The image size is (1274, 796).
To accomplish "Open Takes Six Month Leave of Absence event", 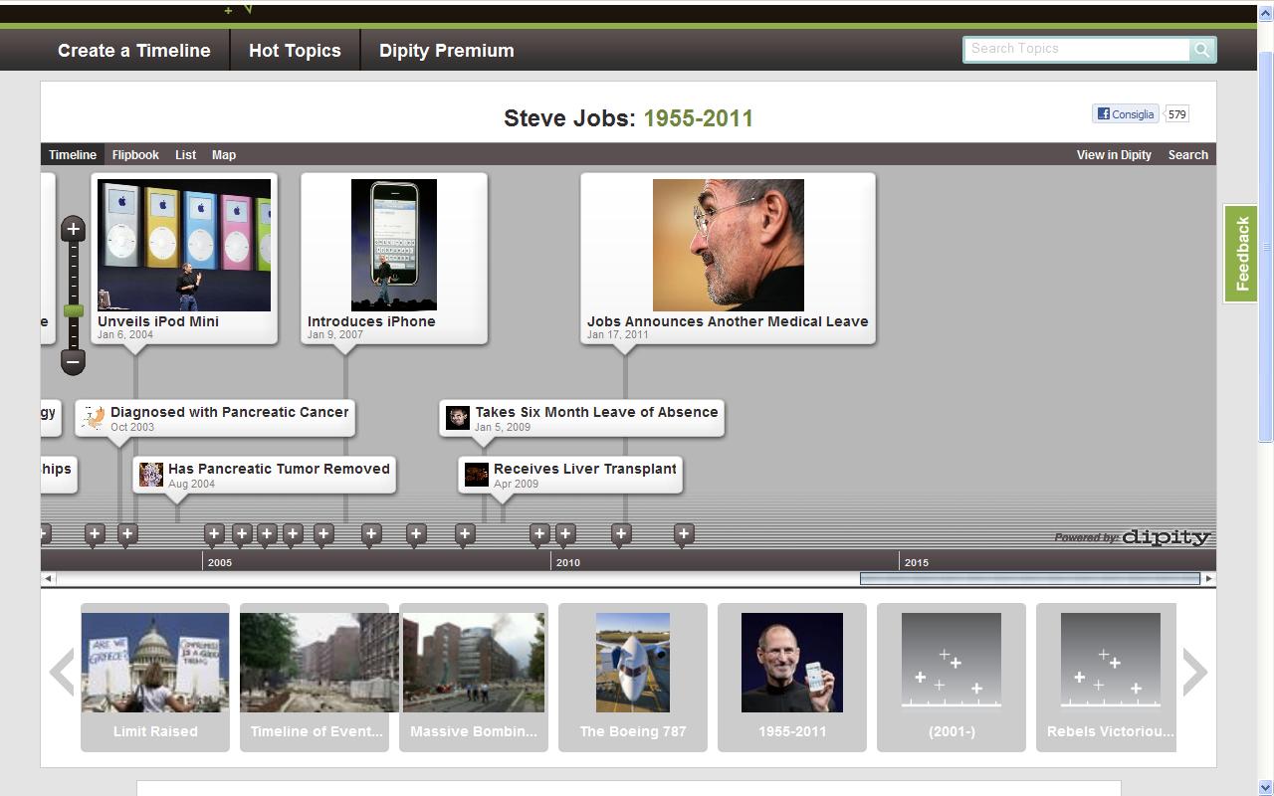I will tap(582, 418).
